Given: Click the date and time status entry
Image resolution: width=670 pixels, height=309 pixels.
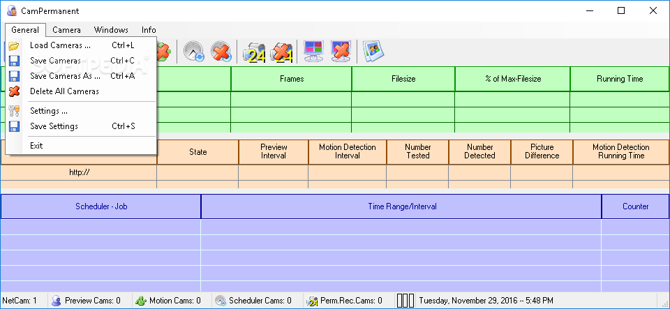Looking at the screenshot, I should click(486, 301).
